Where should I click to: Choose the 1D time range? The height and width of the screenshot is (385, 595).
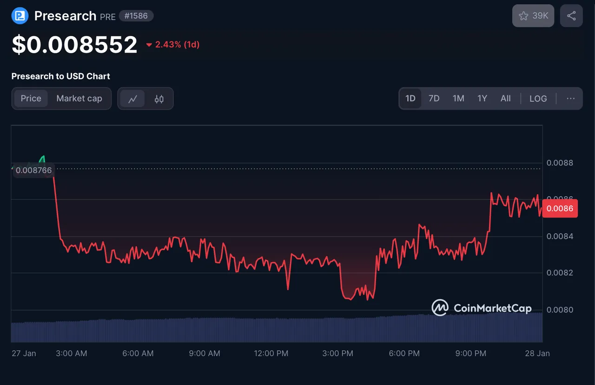point(410,99)
